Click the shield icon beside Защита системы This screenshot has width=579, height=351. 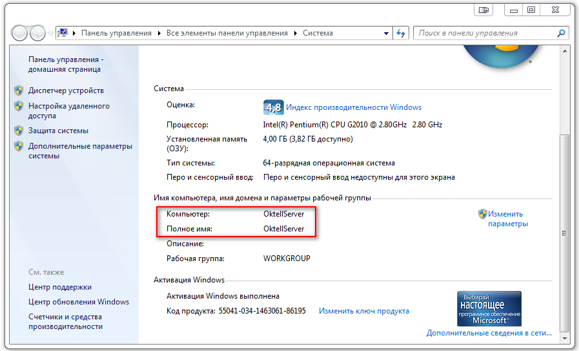pyautogui.click(x=19, y=131)
